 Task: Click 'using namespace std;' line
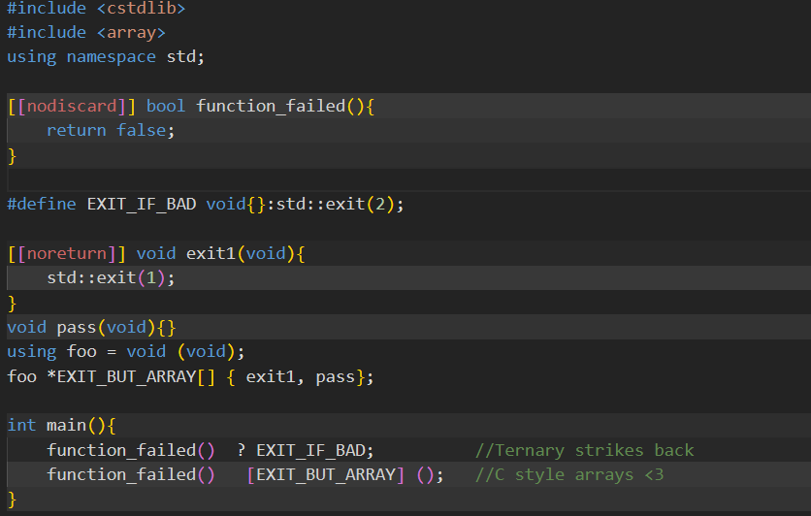click(x=106, y=56)
